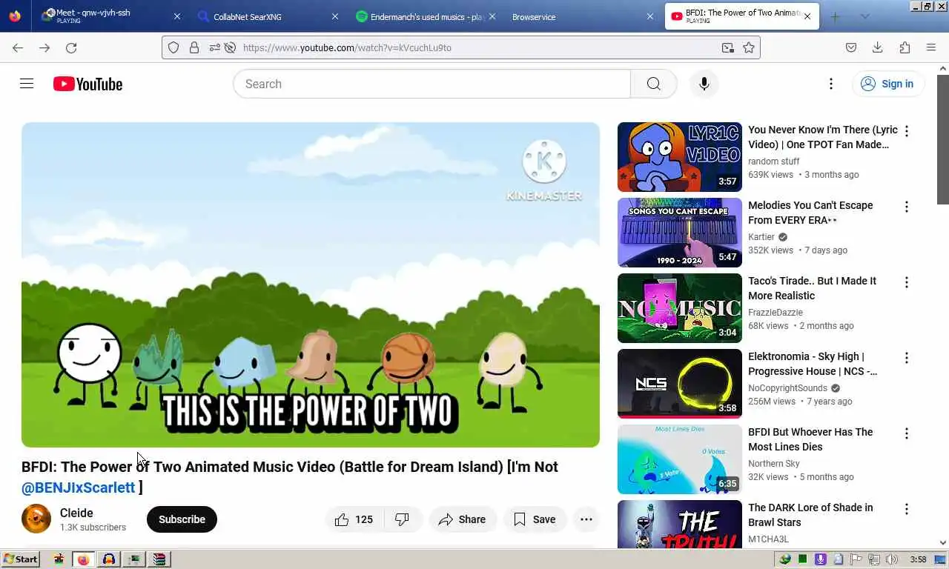View site security padlock info
Viewport: 949px width, 569px height.
coord(194,47)
